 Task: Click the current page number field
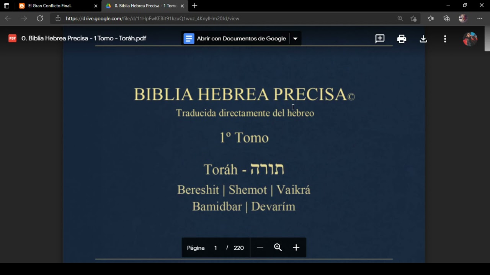click(216, 247)
